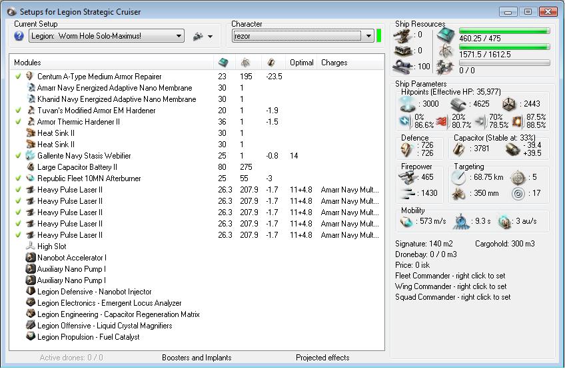Toggle active state of Centum A-Type Armor Repairer
The image size is (565, 369).
pyautogui.click(x=18, y=77)
